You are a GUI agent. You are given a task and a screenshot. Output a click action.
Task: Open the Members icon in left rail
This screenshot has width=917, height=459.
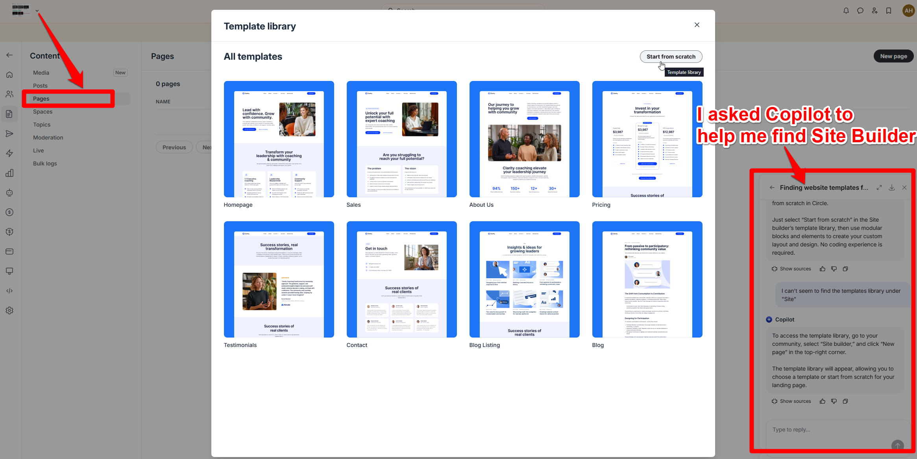point(9,94)
